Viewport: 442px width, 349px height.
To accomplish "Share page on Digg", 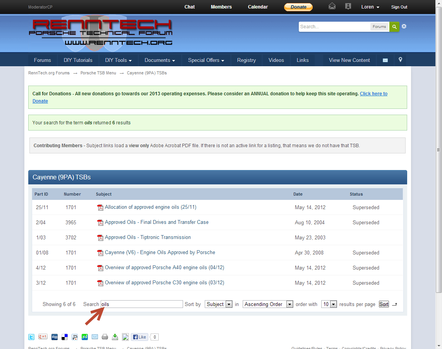I will (x=55, y=337).
